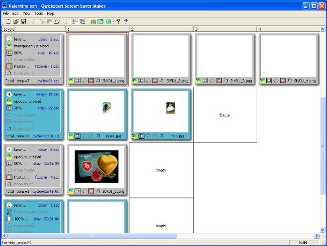Open the Help menu

click(x=50, y=14)
